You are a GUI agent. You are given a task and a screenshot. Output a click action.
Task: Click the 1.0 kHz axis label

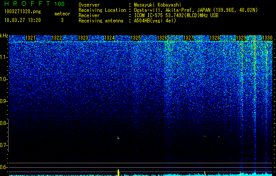tap(4, 80)
